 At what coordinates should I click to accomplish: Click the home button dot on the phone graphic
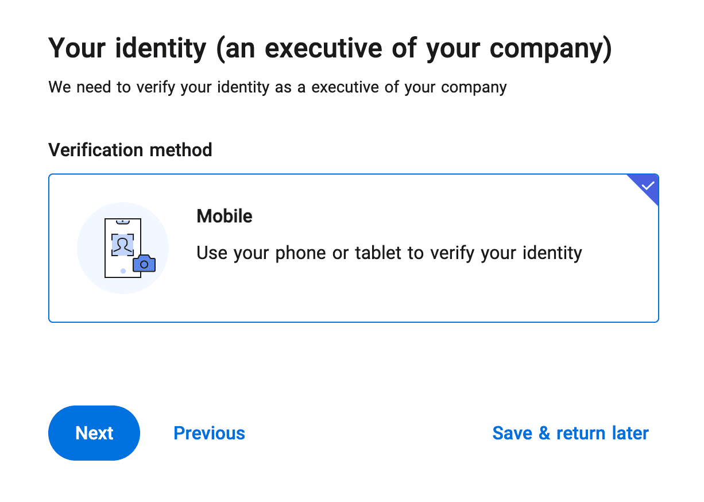pos(123,271)
